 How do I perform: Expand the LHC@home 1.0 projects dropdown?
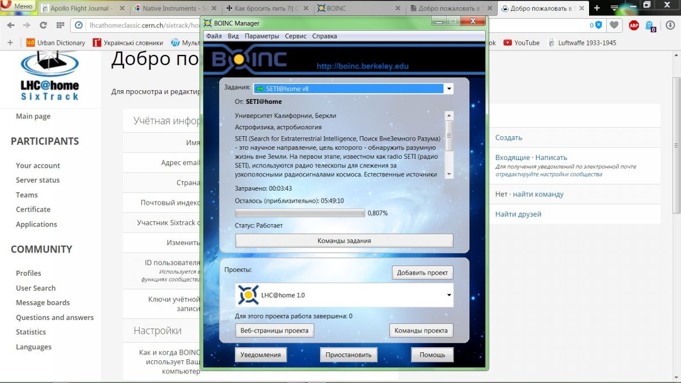click(449, 295)
